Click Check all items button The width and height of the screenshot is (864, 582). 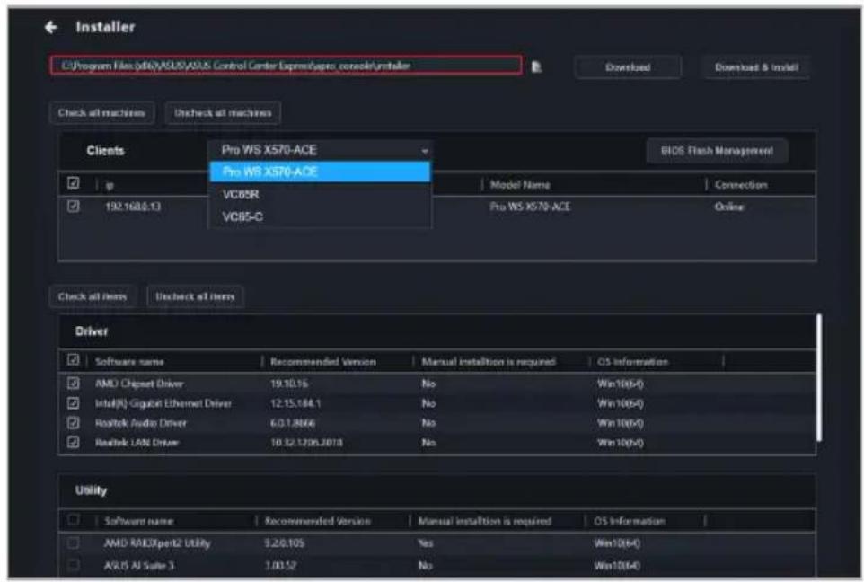92,296
